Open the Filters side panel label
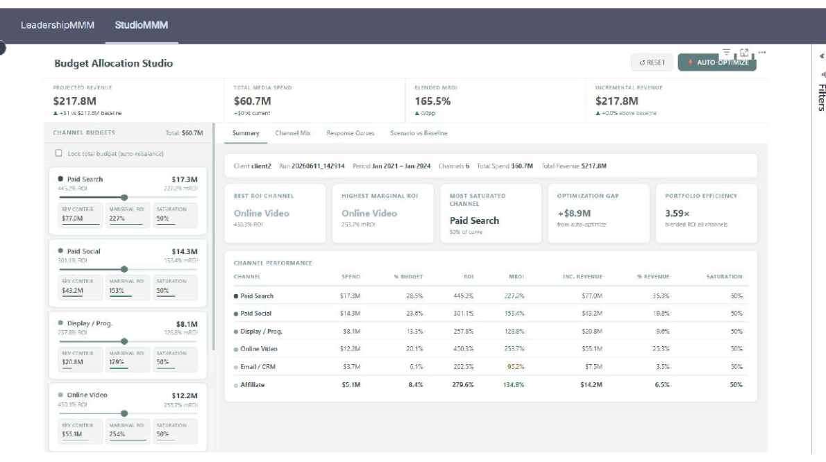 click(821, 97)
